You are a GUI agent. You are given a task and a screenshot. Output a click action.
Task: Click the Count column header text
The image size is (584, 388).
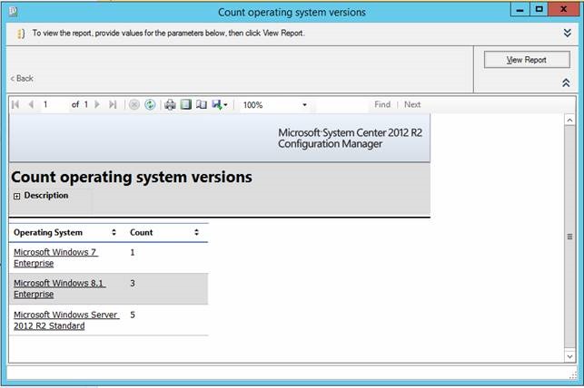click(x=141, y=232)
